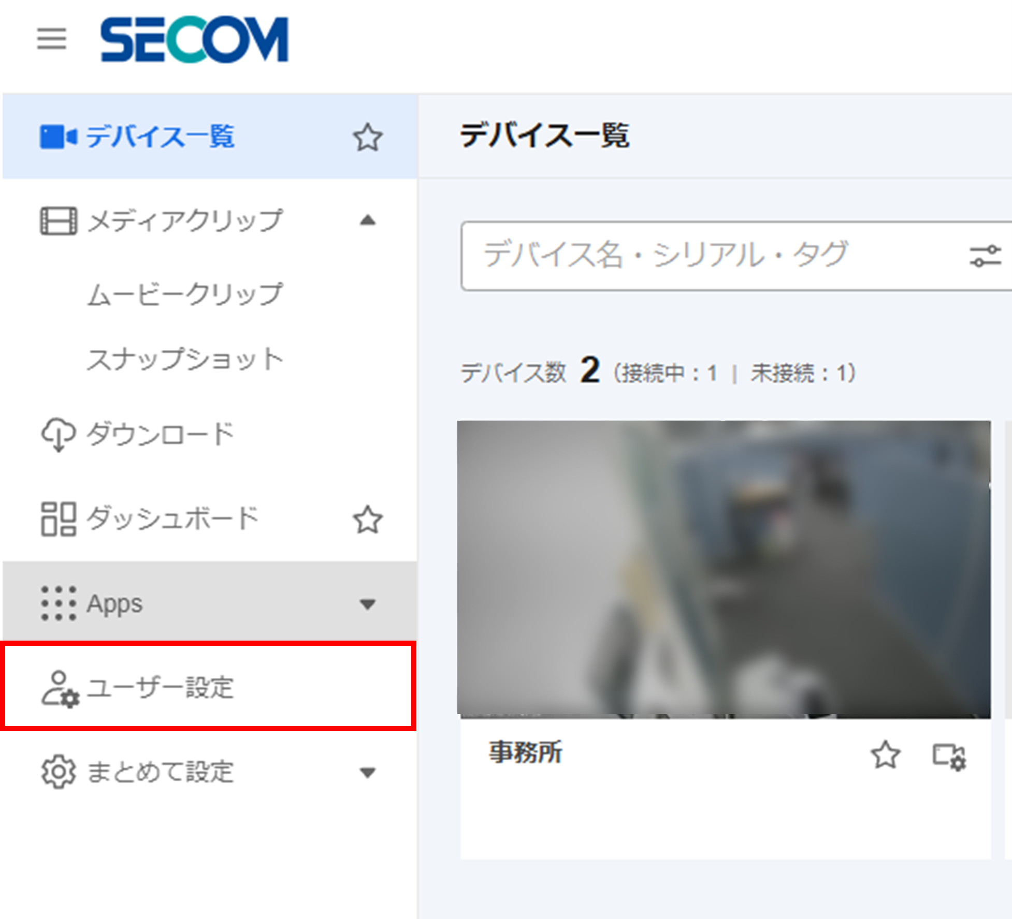The image size is (1012, 919).
Task: Click the Apps dots grid icon
Action: click(59, 603)
